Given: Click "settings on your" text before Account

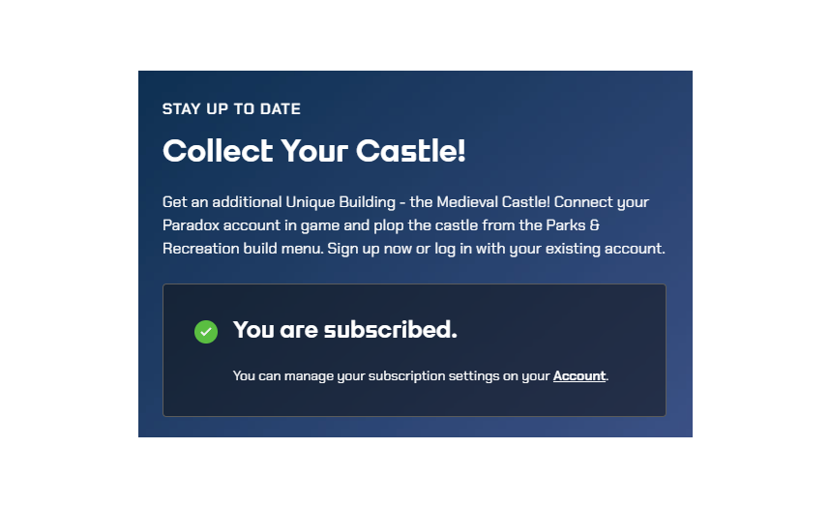Looking at the screenshot, I should [x=498, y=375].
